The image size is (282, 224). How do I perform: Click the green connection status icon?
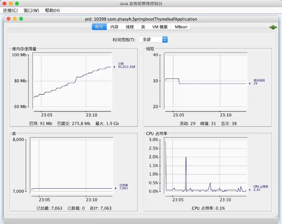tap(273, 27)
